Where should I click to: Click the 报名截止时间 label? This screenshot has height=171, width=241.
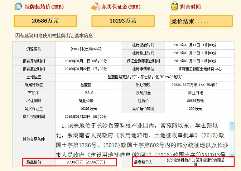(34, 69)
